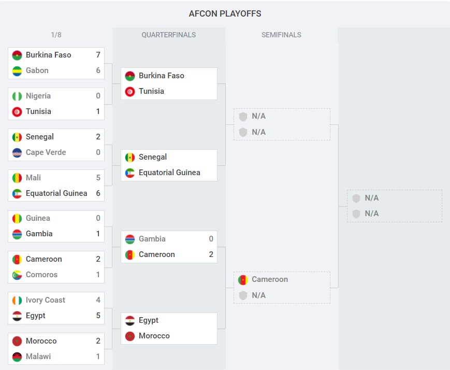The width and height of the screenshot is (450, 370).
Task: Select the Cape Verde flag icon
Action: (x=17, y=153)
